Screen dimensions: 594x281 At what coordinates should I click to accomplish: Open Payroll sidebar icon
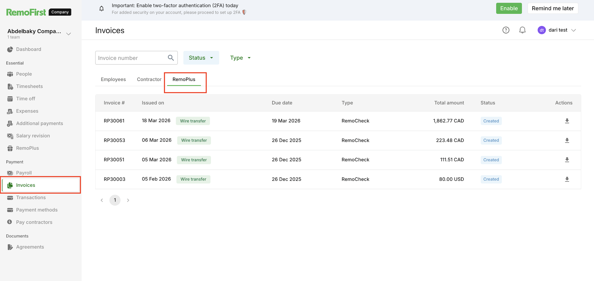10,173
